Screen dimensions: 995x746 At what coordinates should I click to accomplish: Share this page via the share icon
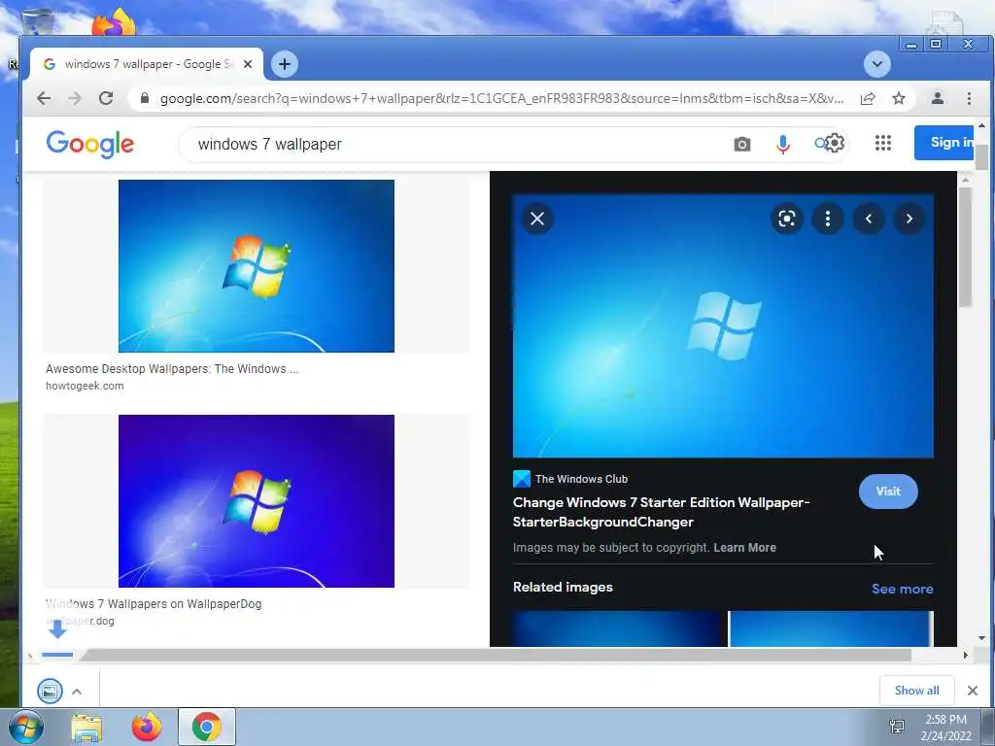tap(868, 98)
